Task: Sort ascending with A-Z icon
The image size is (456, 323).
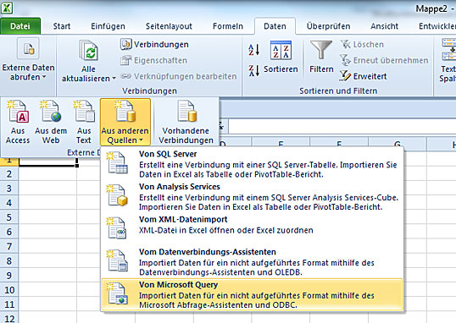Action: (254, 50)
